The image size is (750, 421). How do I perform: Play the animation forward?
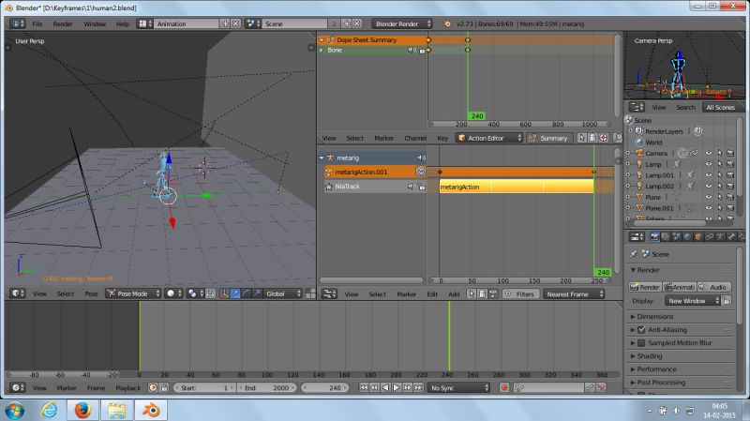(x=397, y=387)
